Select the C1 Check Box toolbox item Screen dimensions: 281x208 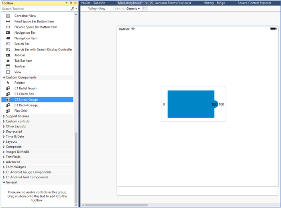pyautogui.click(x=24, y=94)
